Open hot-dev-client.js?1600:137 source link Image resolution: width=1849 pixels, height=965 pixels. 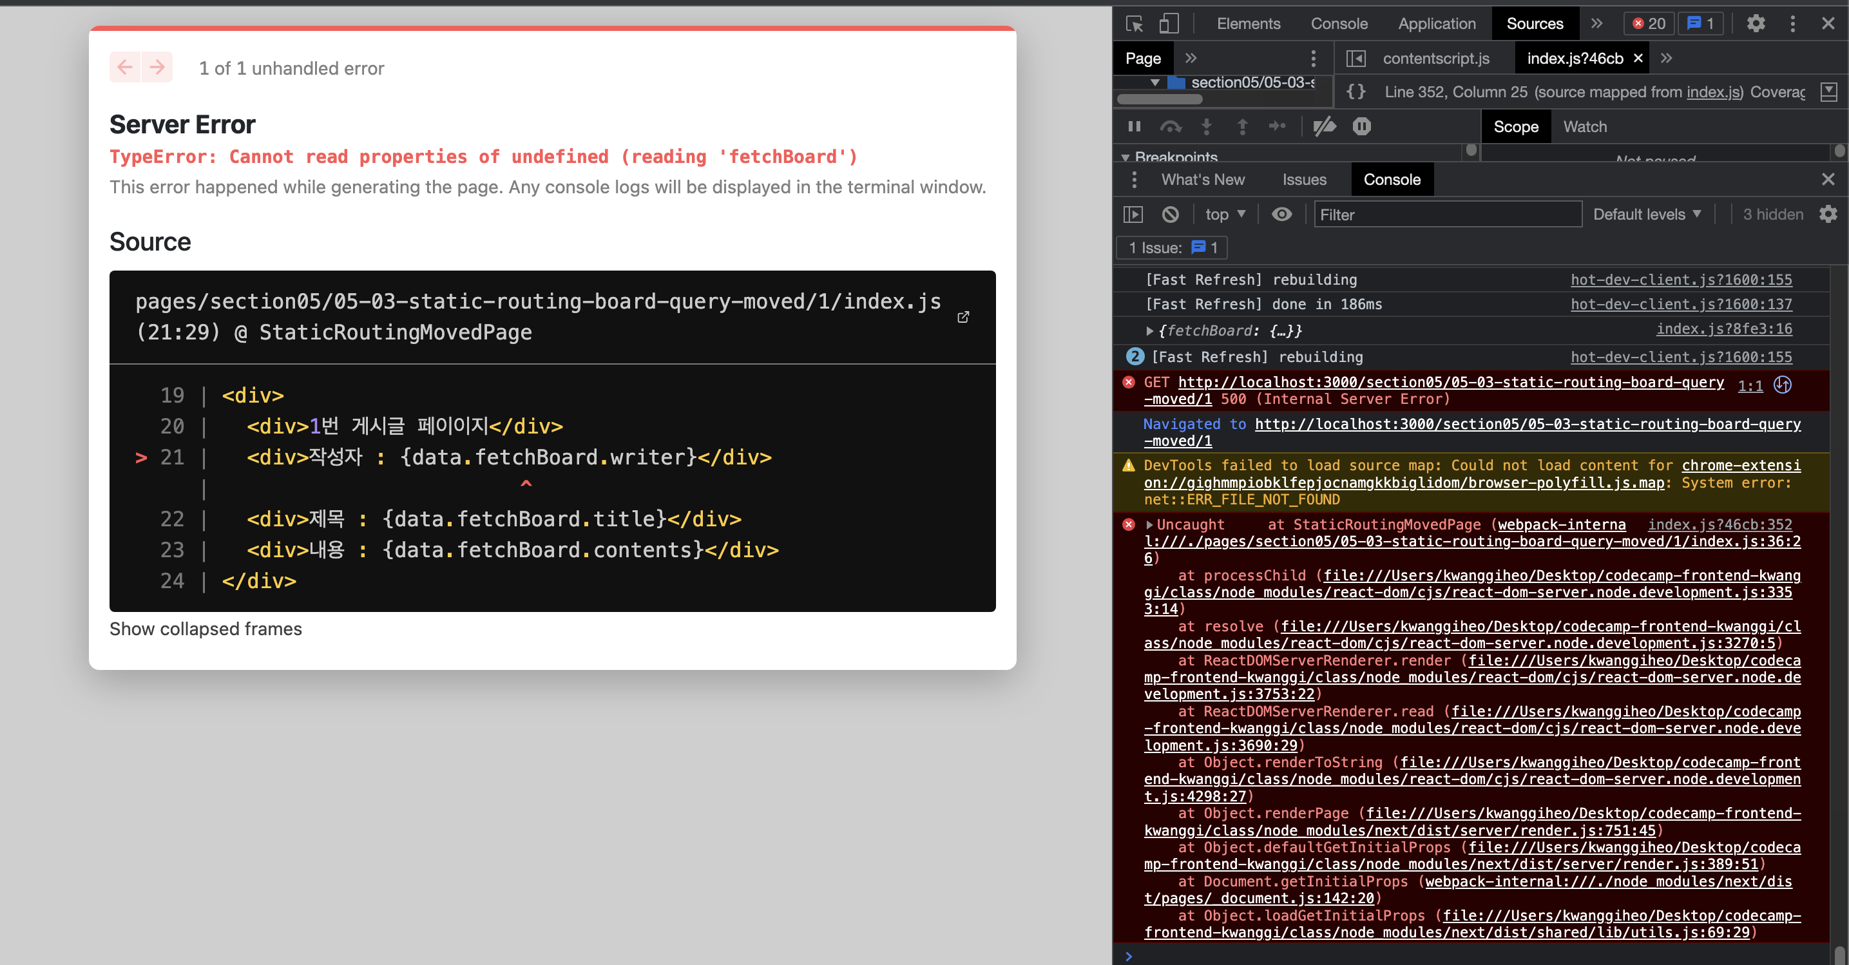(1680, 304)
